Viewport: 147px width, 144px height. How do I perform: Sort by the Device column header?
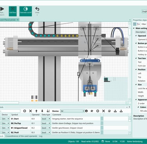click(x=5, y=114)
